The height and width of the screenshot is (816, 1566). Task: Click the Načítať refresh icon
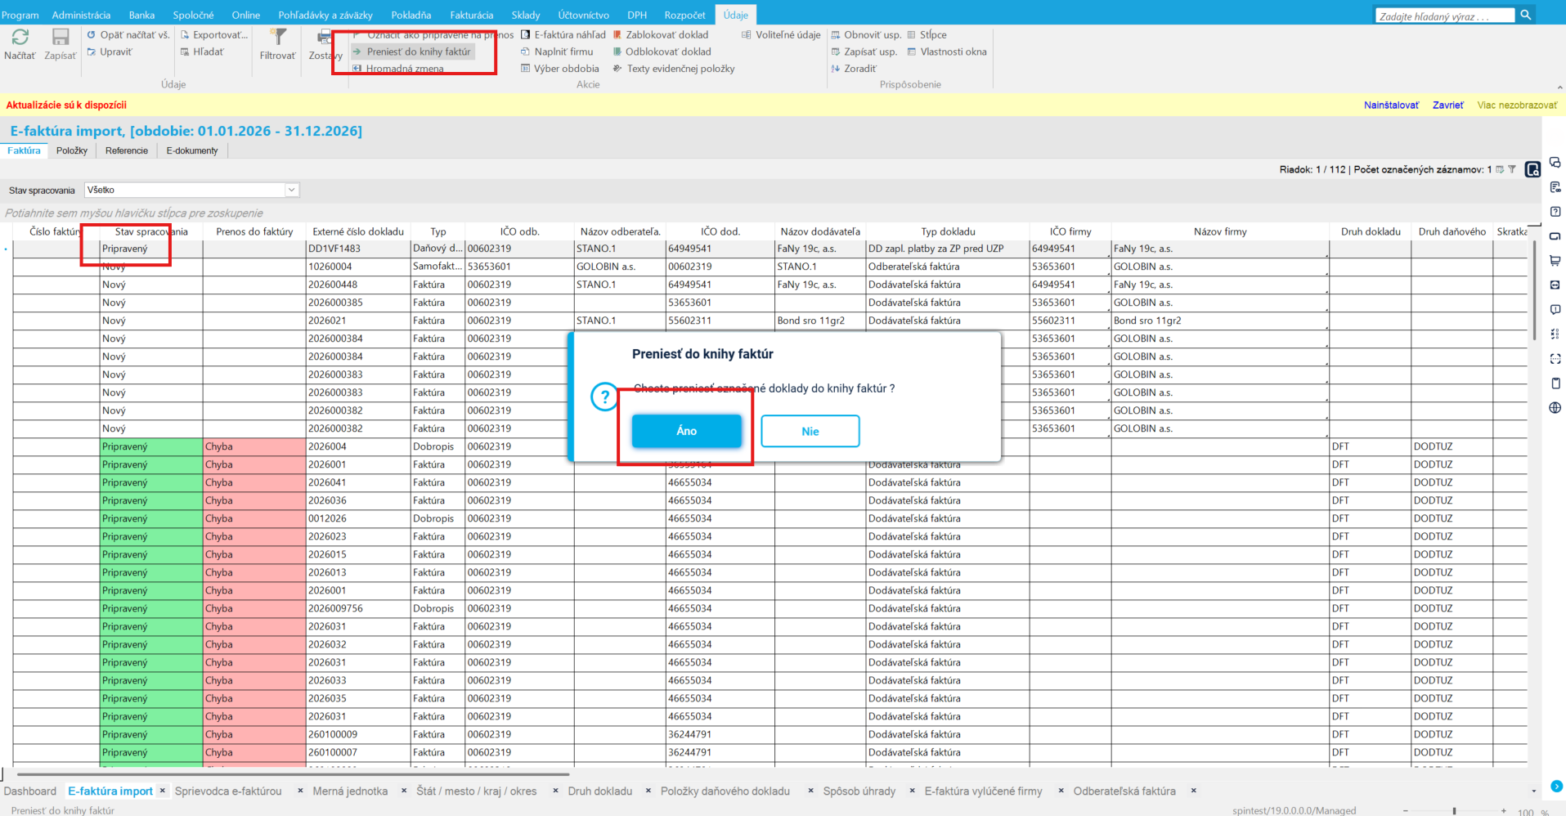(x=20, y=37)
